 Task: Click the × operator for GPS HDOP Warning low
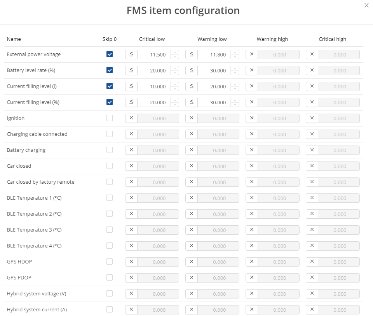point(192,262)
